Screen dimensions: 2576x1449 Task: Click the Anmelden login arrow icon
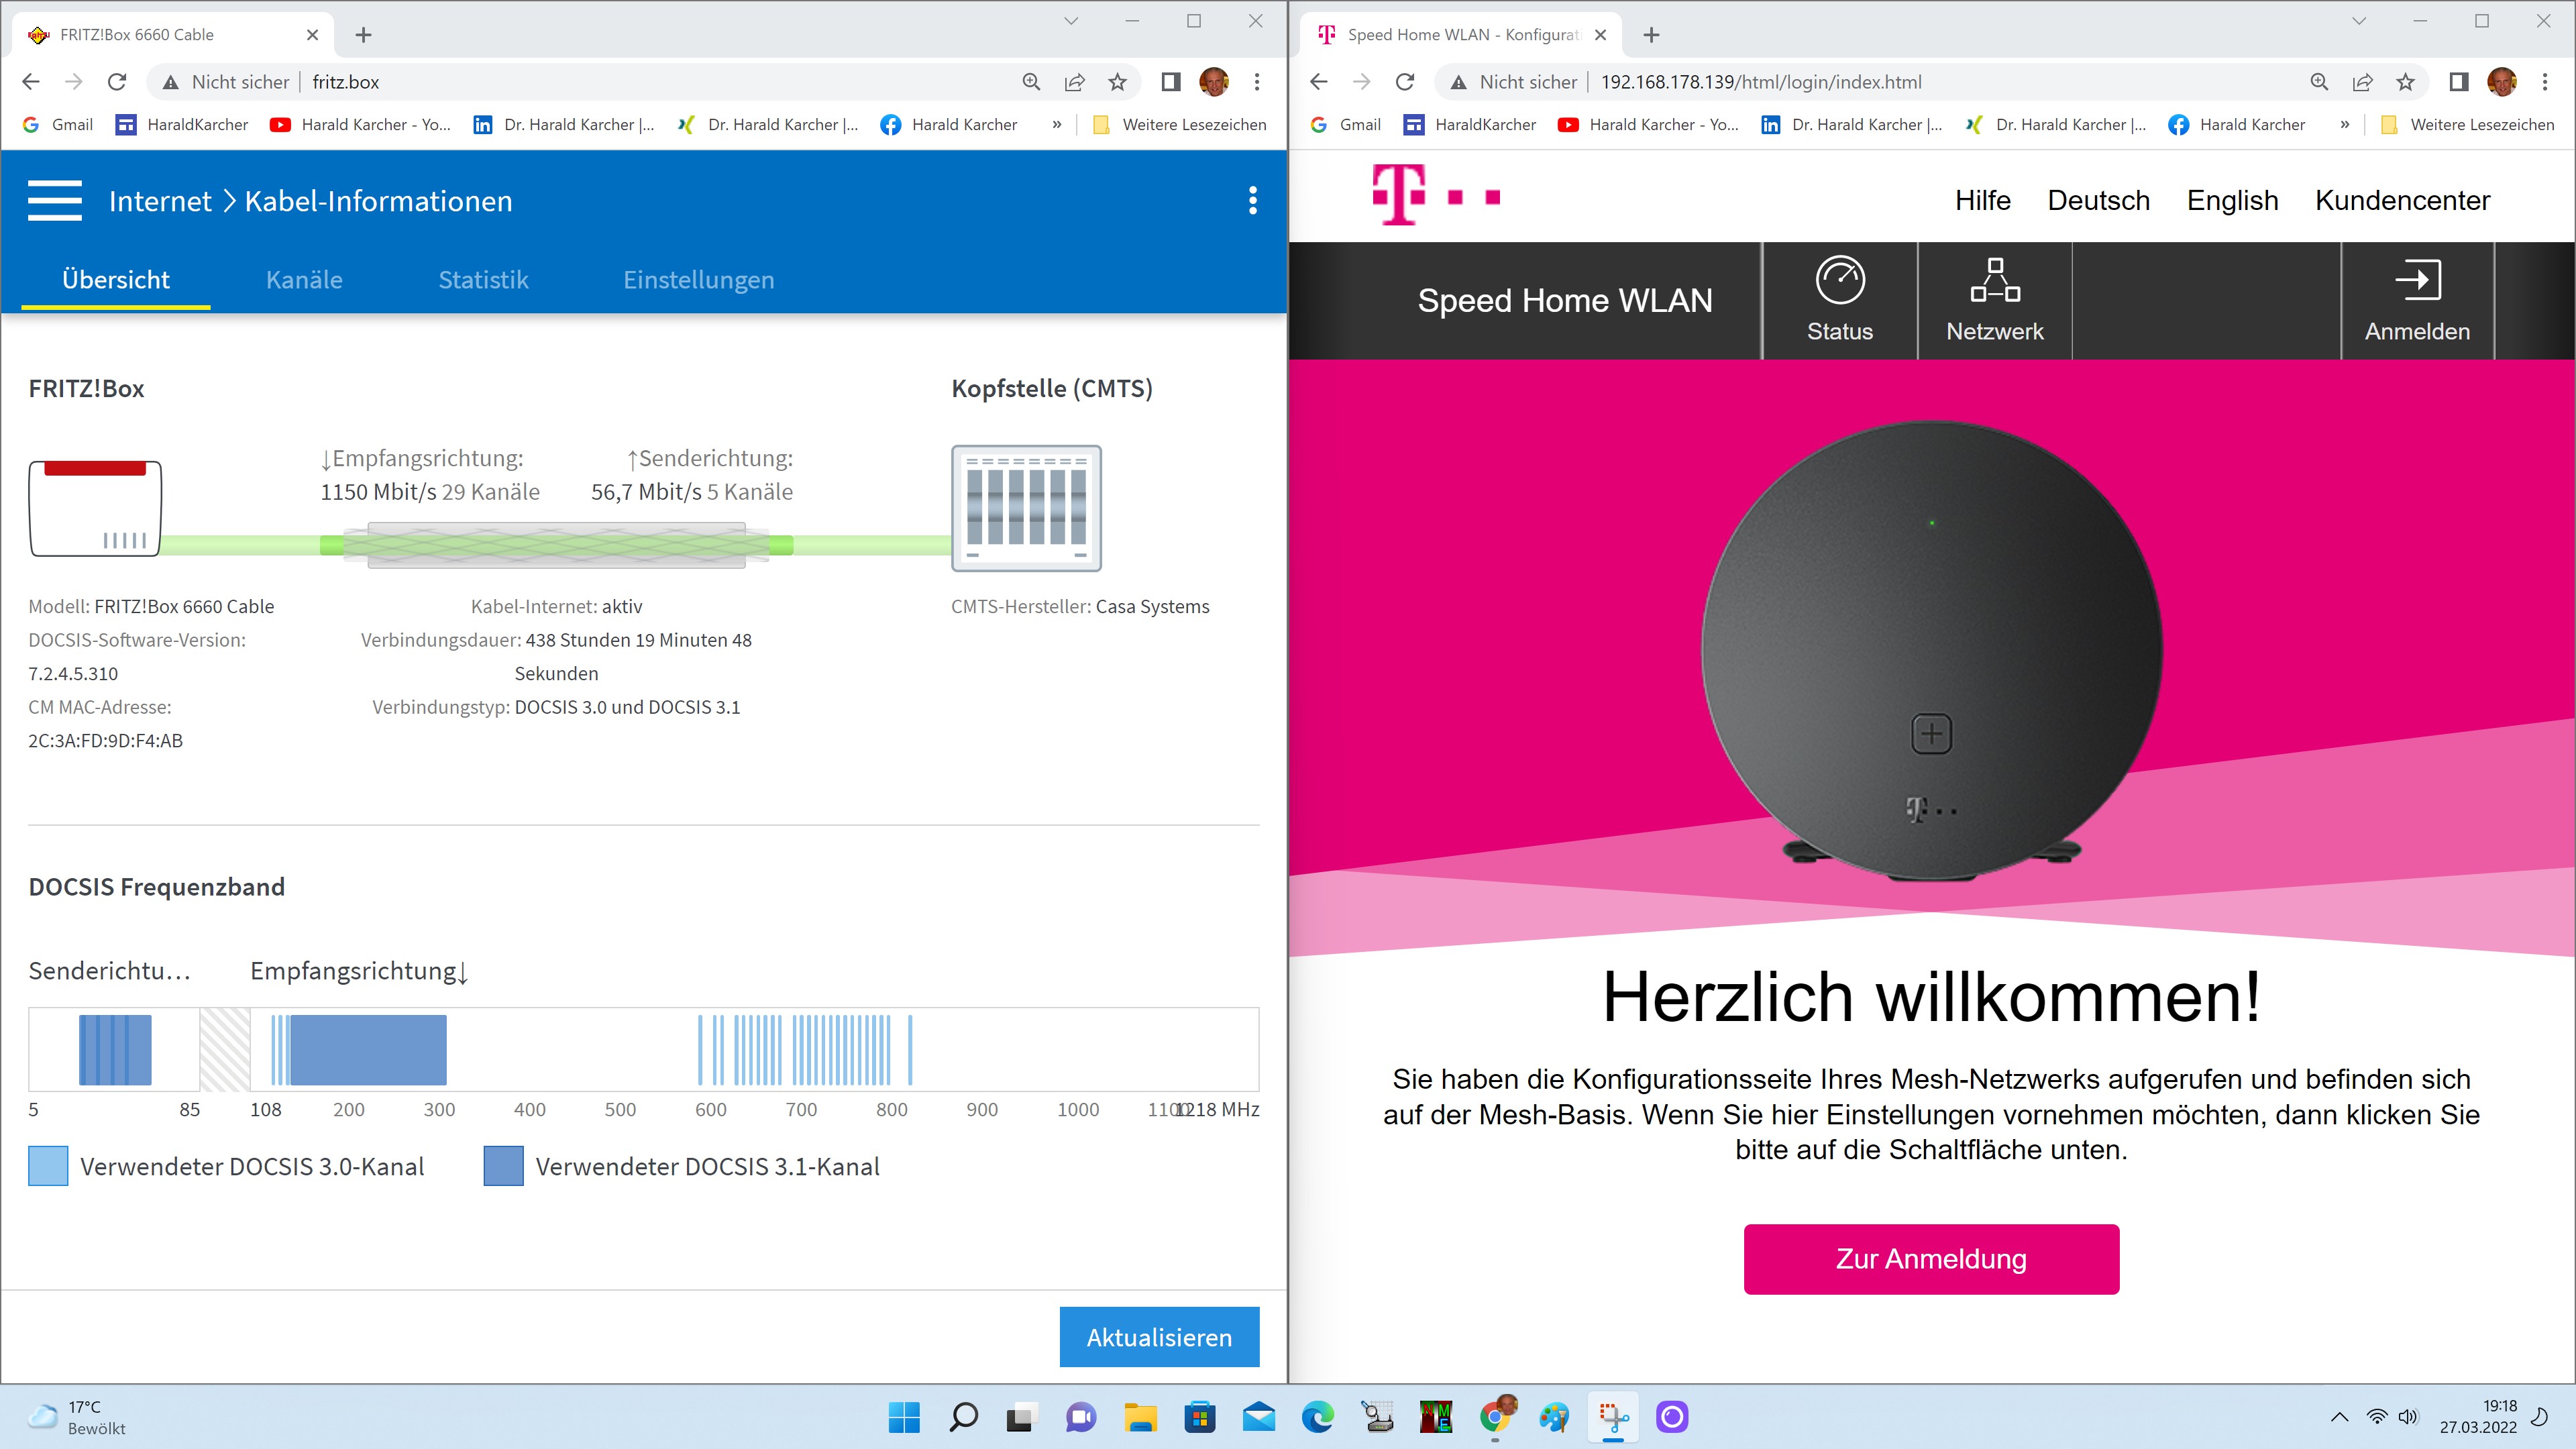point(2417,280)
